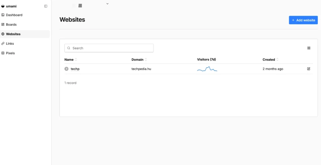Select the Pixels icon in sidebar
This screenshot has height=165, width=321.
(3, 53)
